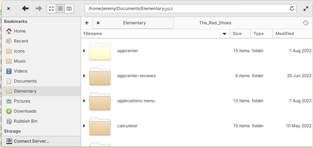Click the appcenter-reviews file name

click(x=137, y=76)
